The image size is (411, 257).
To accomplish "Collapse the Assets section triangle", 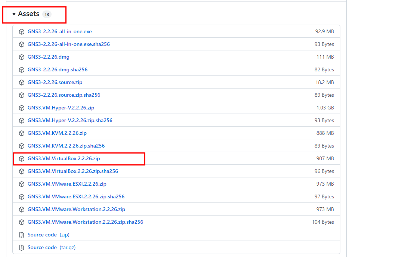I will tap(14, 14).
